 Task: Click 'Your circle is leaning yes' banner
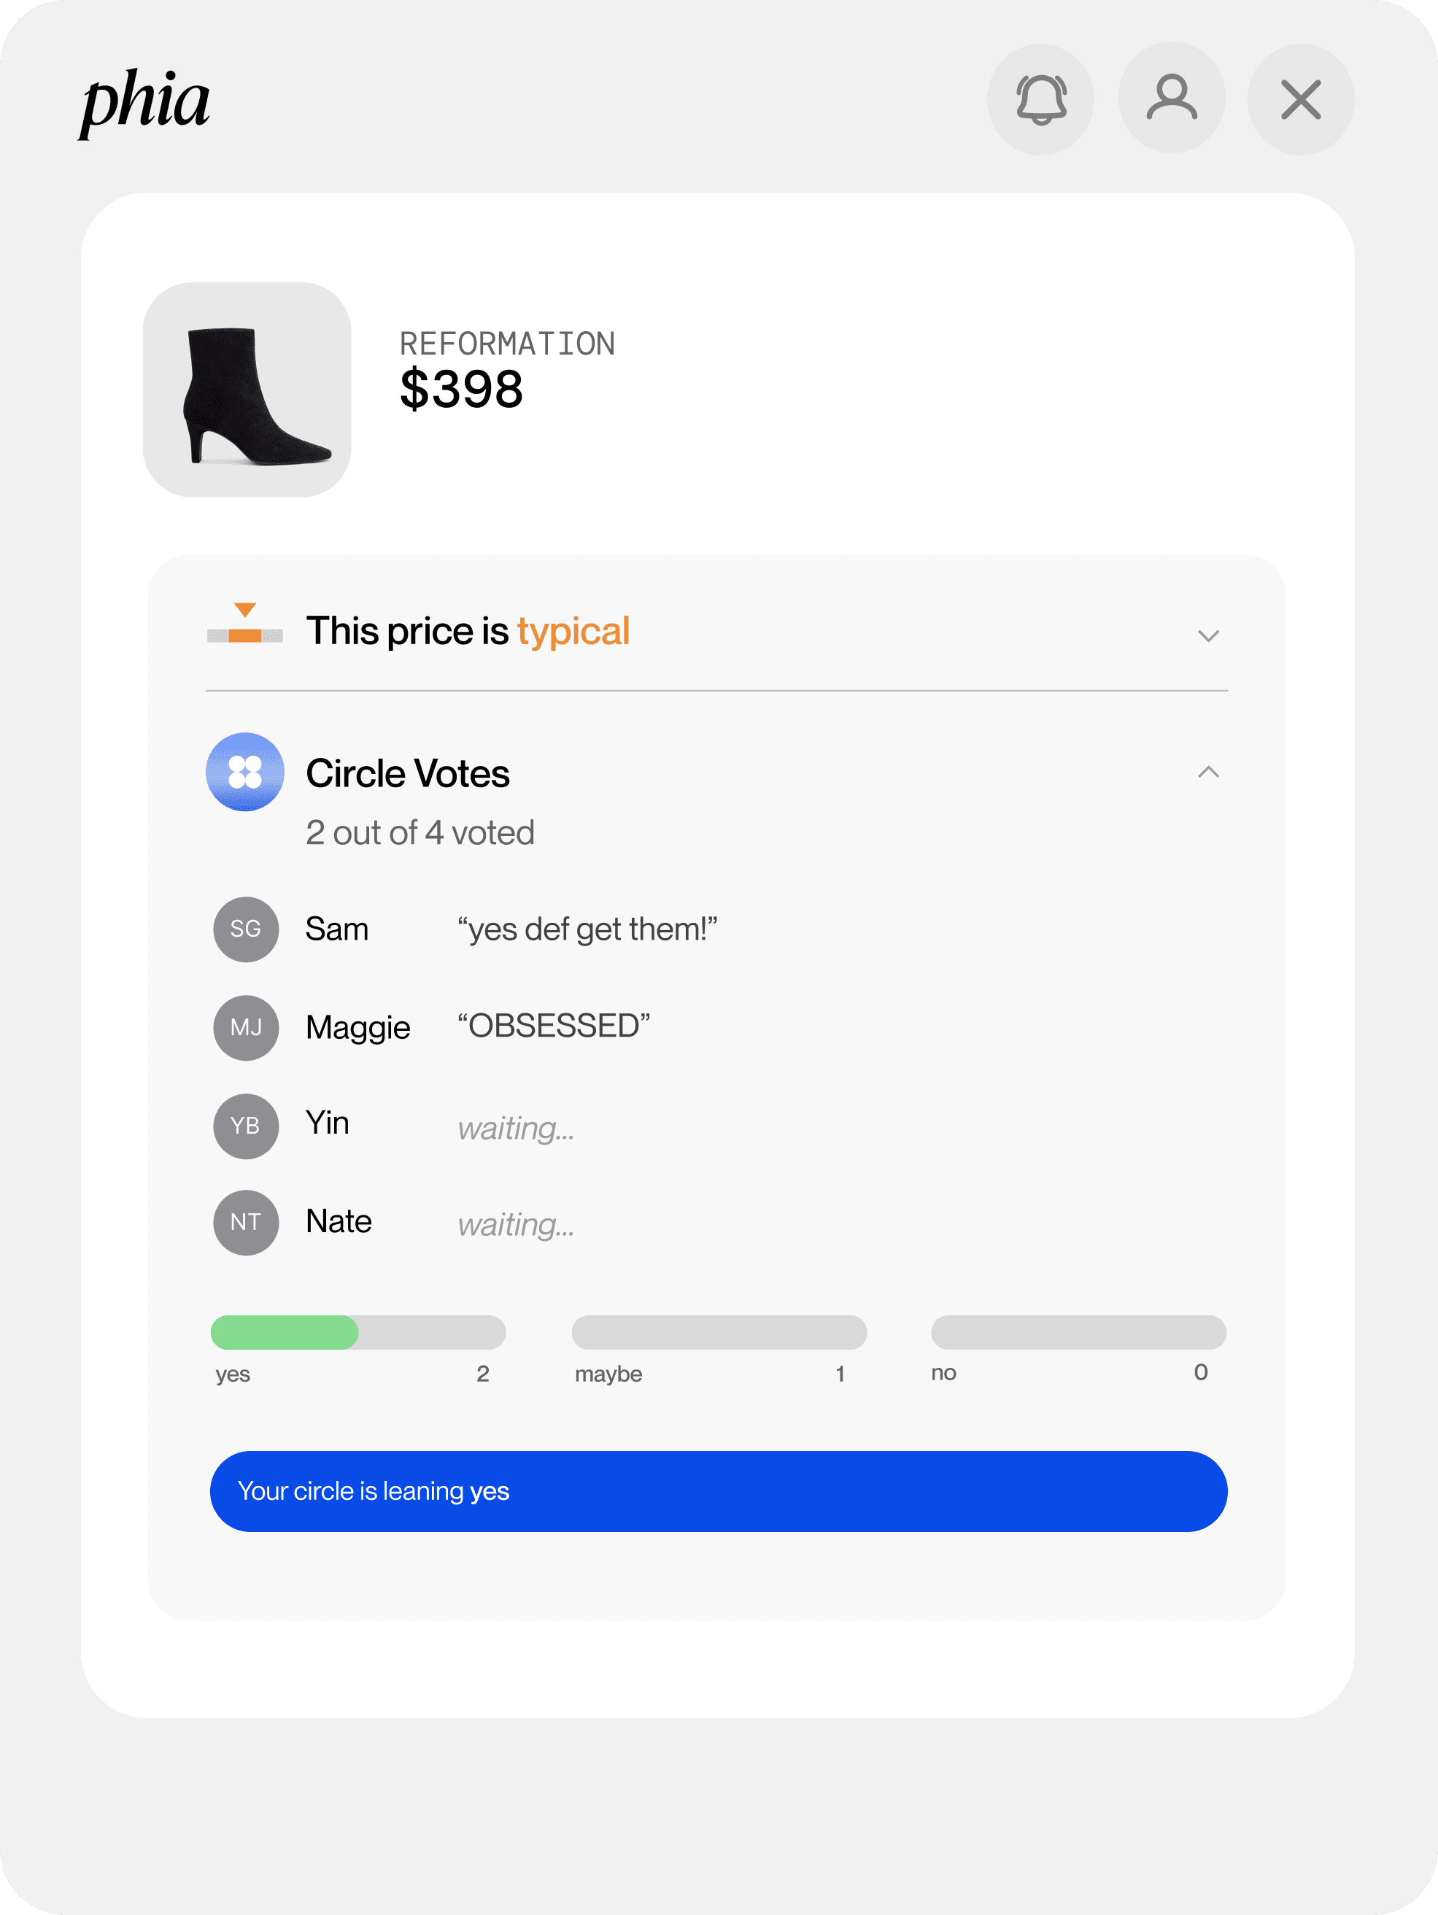(x=719, y=1492)
